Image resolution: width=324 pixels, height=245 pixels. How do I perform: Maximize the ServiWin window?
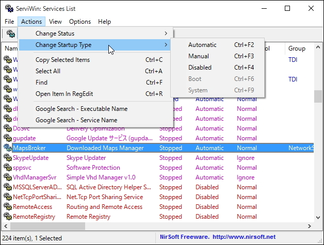287,8
